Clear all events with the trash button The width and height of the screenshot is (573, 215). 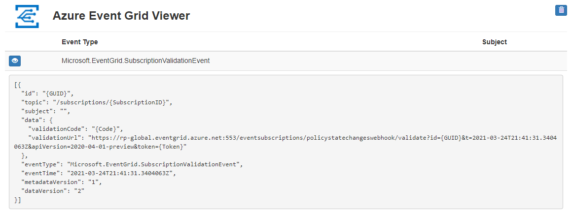tap(561, 10)
